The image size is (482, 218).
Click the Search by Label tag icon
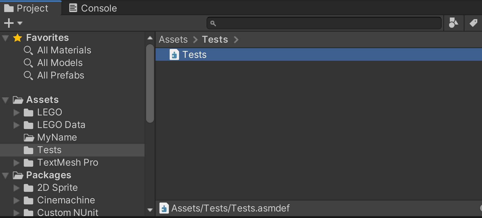[x=473, y=23]
